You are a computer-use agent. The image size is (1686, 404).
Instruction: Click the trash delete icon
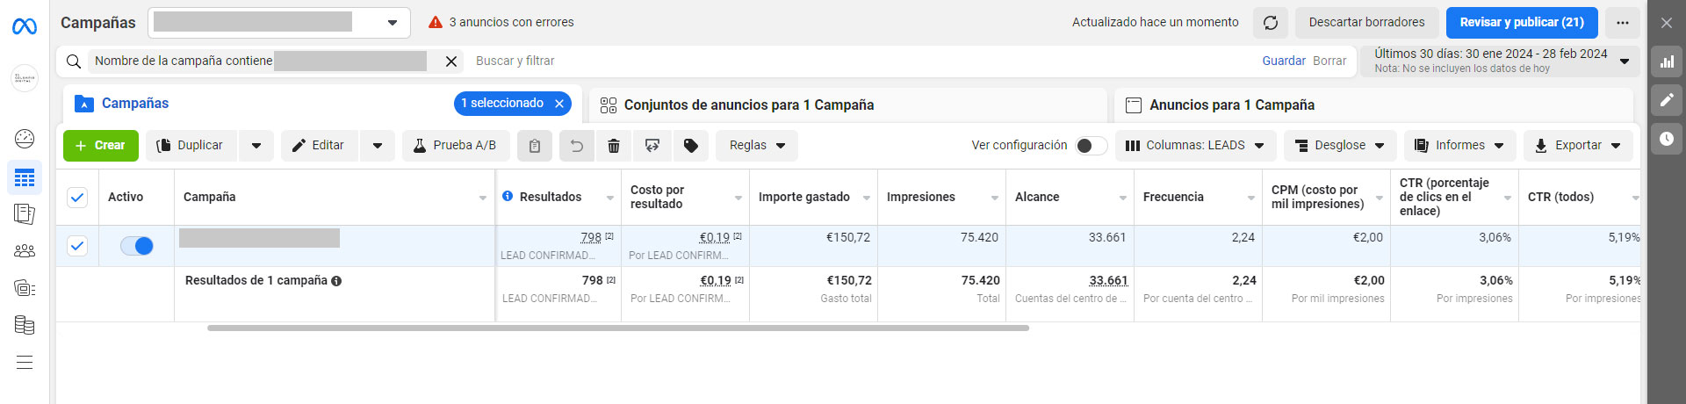point(614,146)
